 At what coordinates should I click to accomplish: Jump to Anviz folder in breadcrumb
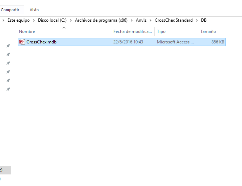click(141, 20)
